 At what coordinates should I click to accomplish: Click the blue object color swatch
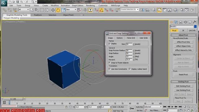pos(195,26)
